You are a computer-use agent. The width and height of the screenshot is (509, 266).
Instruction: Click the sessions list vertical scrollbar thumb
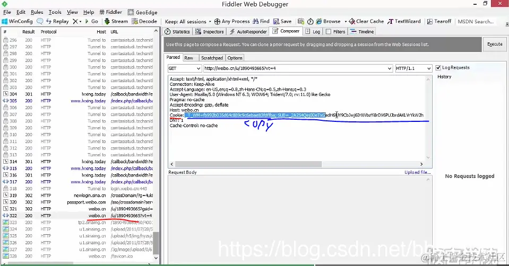(156, 243)
